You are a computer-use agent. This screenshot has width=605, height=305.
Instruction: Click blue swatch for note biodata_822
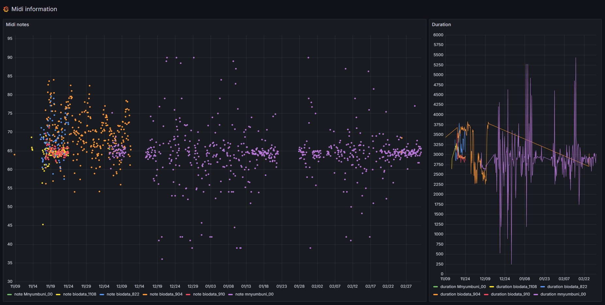[102, 295]
